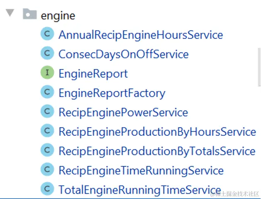Open the EngineReport interface

[x=93, y=74]
